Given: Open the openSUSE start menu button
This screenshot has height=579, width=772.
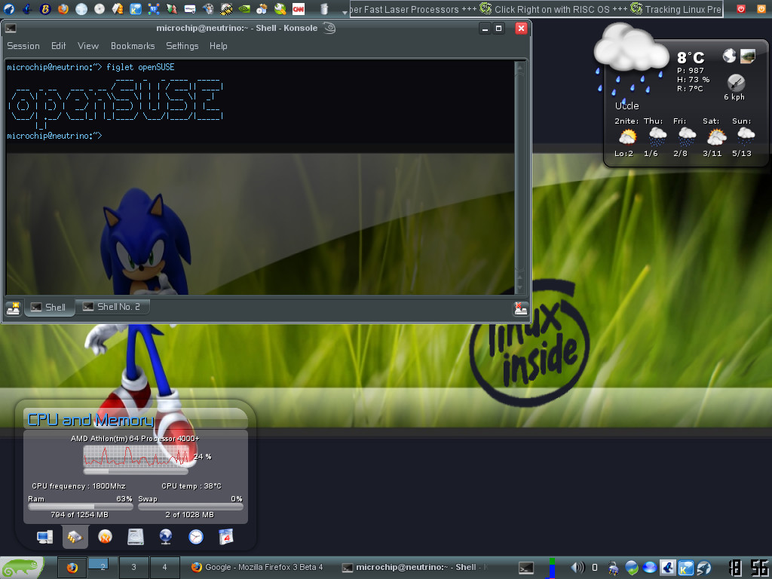Looking at the screenshot, I should click(x=22, y=568).
